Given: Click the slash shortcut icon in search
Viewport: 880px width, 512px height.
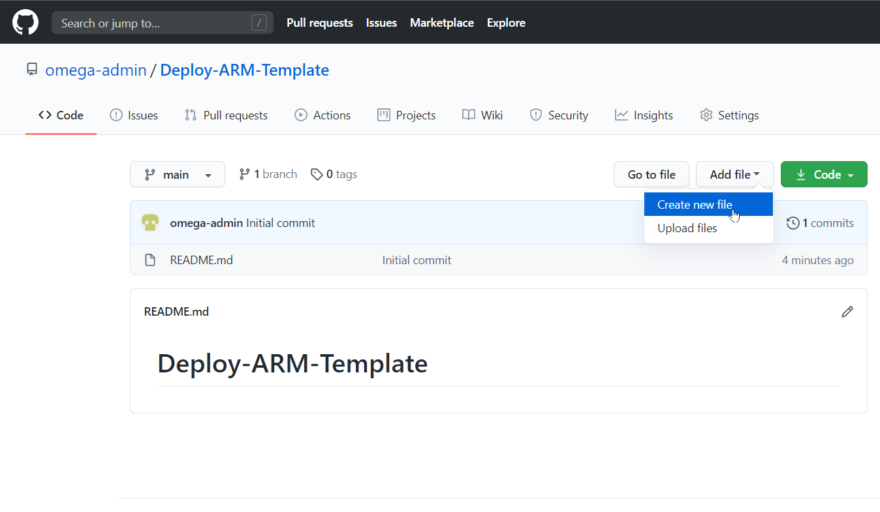Looking at the screenshot, I should [x=259, y=23].
